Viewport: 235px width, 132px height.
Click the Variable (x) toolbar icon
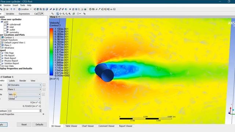point(70,9)
